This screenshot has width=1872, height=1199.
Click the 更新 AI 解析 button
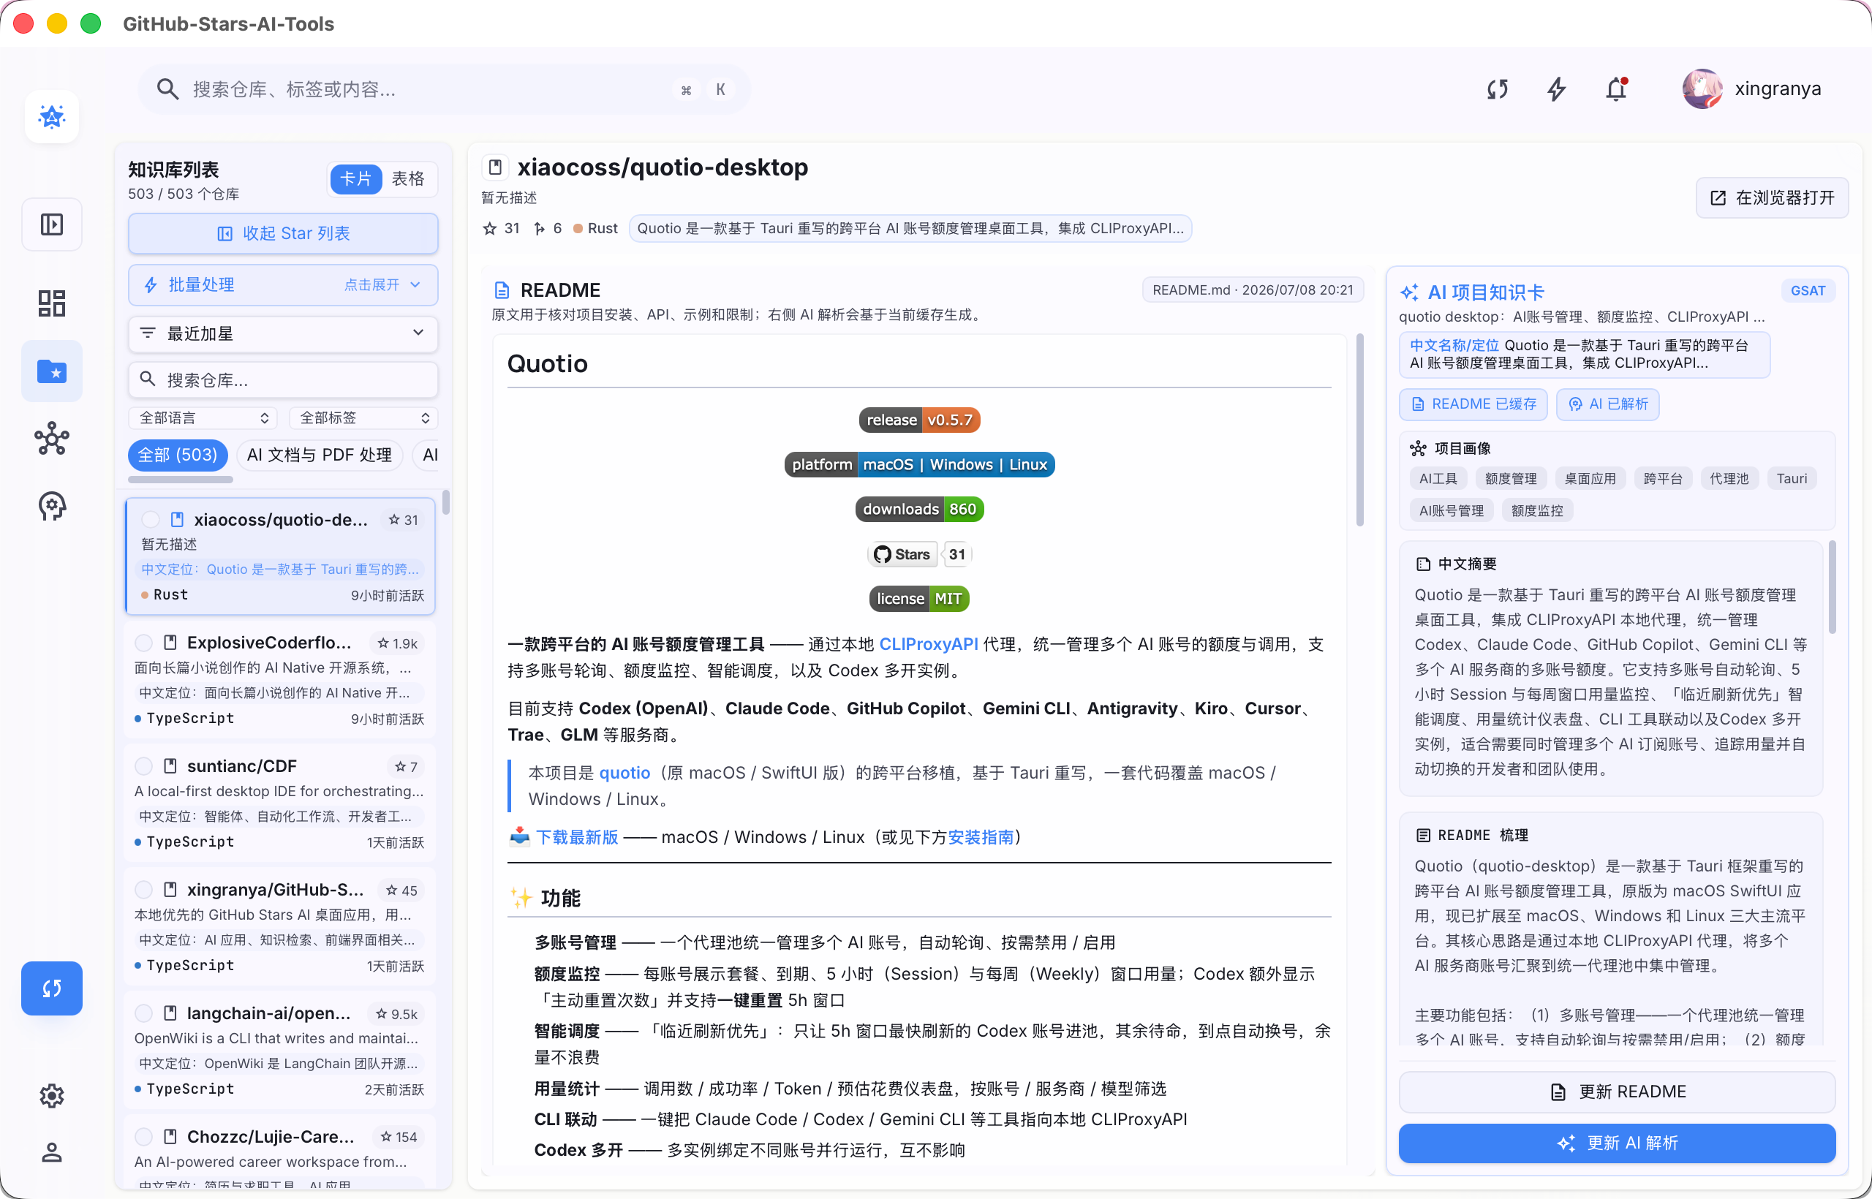pyautogui.click(x=1617, y=1142)
